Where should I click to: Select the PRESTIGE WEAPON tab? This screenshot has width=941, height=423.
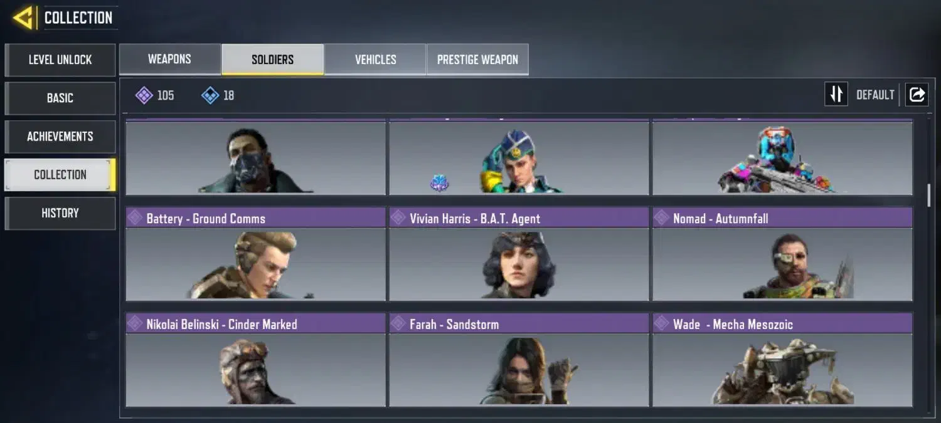click(x=477, y=60)
